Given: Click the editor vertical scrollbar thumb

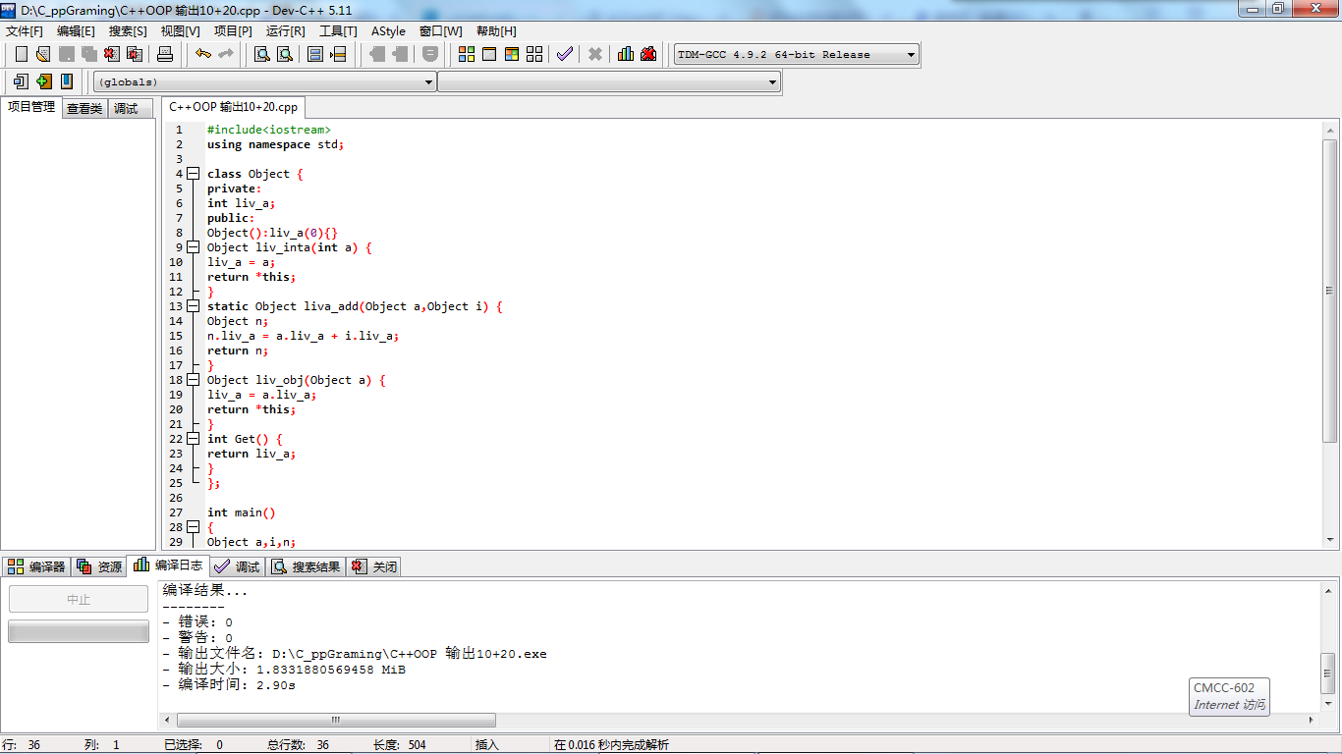Looking at the screenshot, I should [1330, 290].
